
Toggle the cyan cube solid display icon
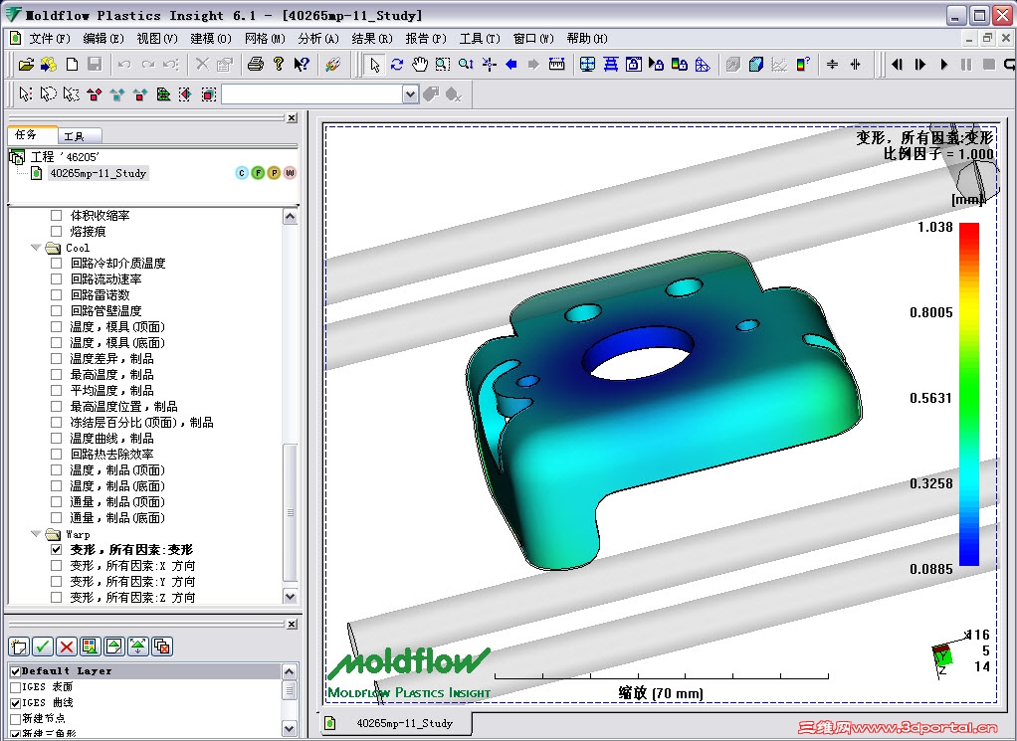click(755, 65)
